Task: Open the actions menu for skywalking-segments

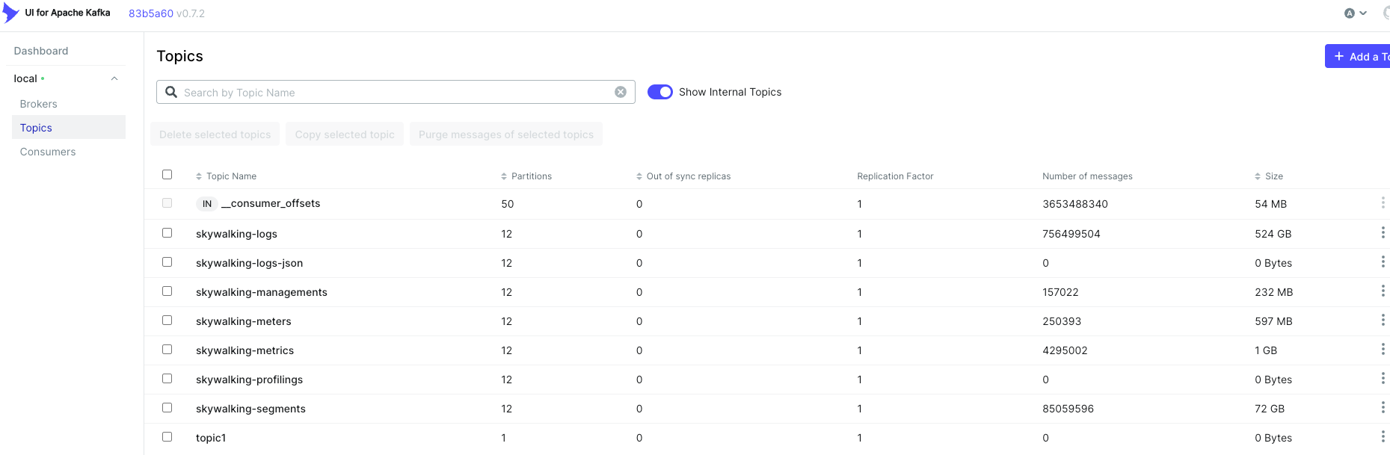Action: [1383, 408]
